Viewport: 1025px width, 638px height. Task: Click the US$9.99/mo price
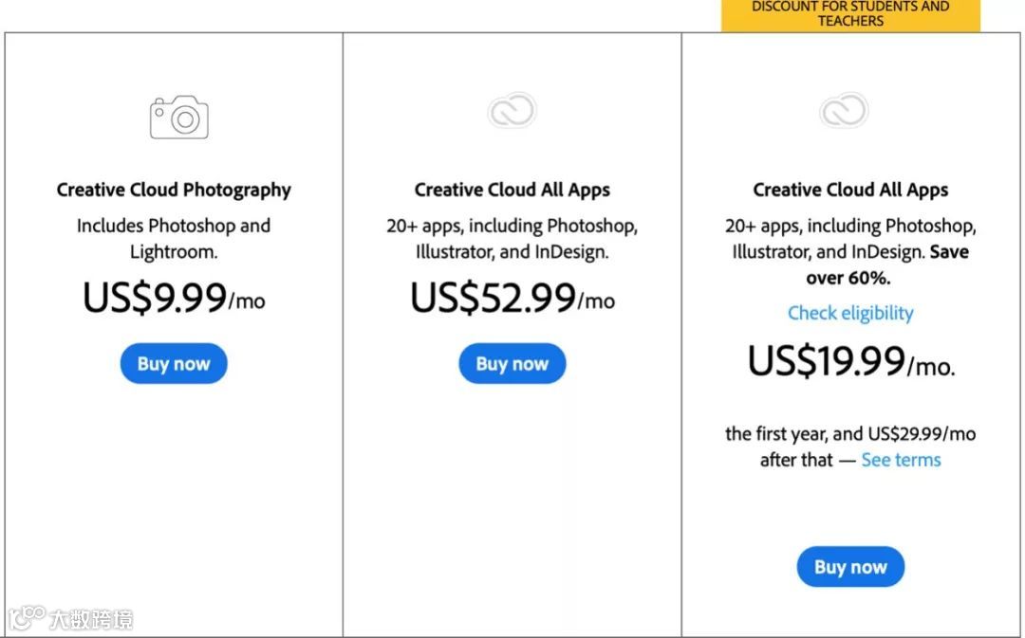point(174,298)
